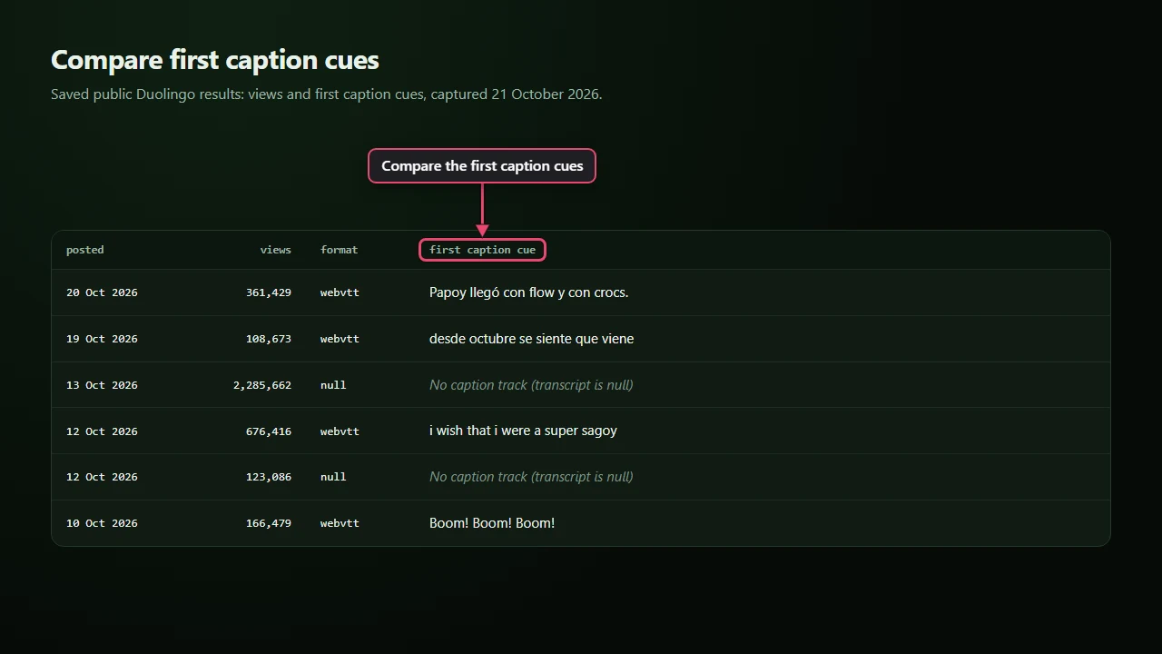
Task: Click the view count 123,086
Action: tap(269, 477)
